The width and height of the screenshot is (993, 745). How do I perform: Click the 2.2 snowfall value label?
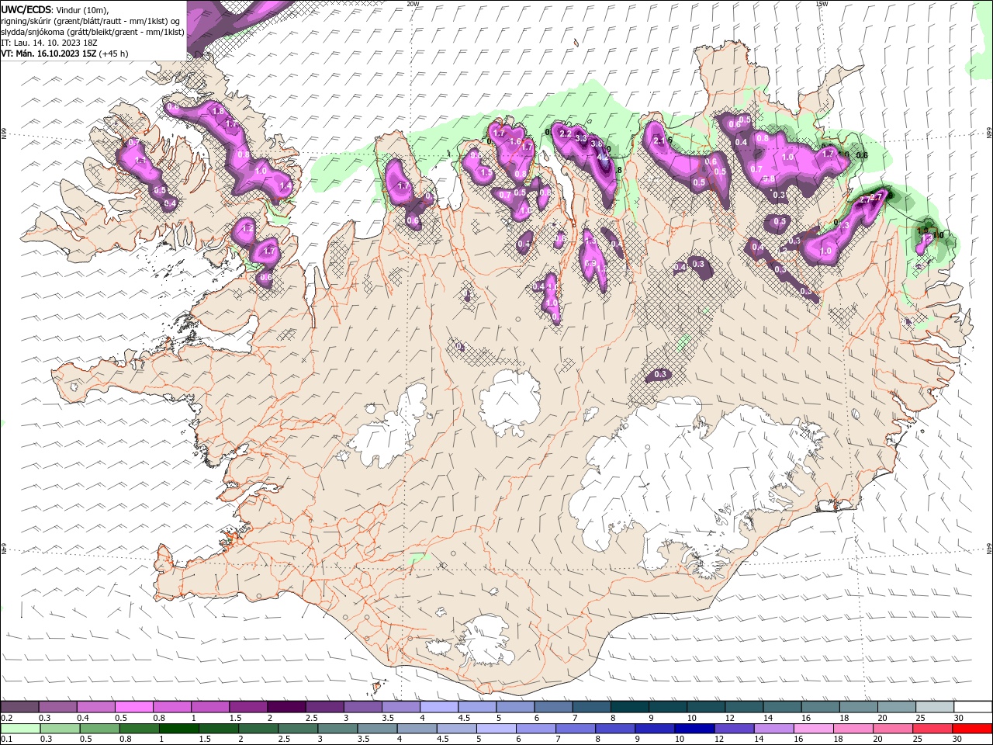[x=566, y=133]
